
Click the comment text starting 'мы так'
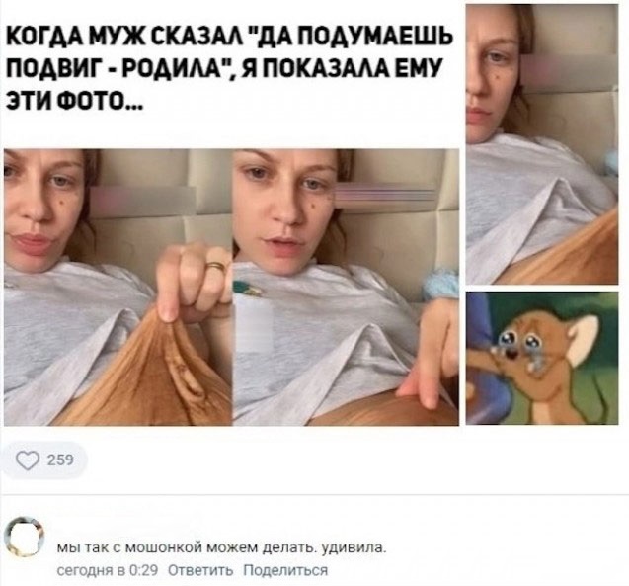[221, 547]
